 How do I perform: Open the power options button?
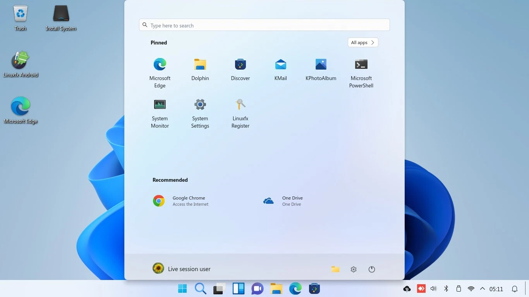[x=372, y=269]
